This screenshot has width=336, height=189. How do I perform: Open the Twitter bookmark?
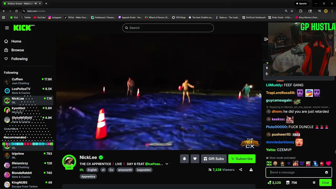pos(26,18)
